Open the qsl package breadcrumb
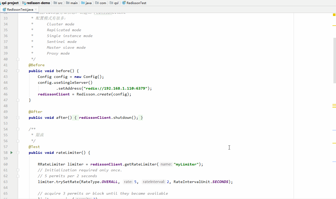 click(114, 3)
